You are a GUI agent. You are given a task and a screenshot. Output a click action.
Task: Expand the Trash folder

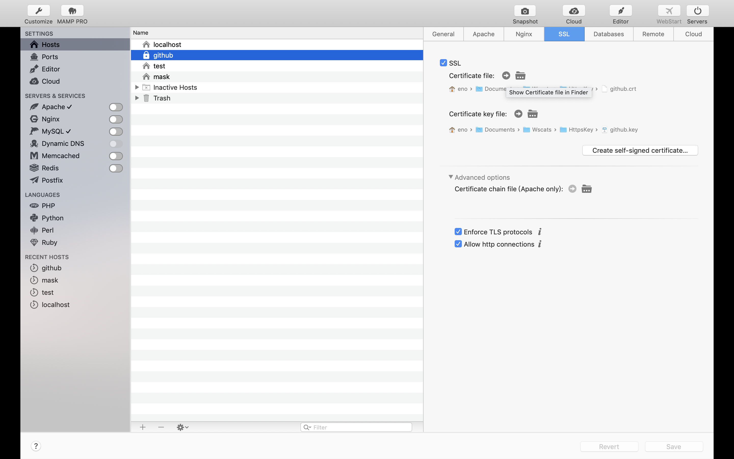coord(137,98)
